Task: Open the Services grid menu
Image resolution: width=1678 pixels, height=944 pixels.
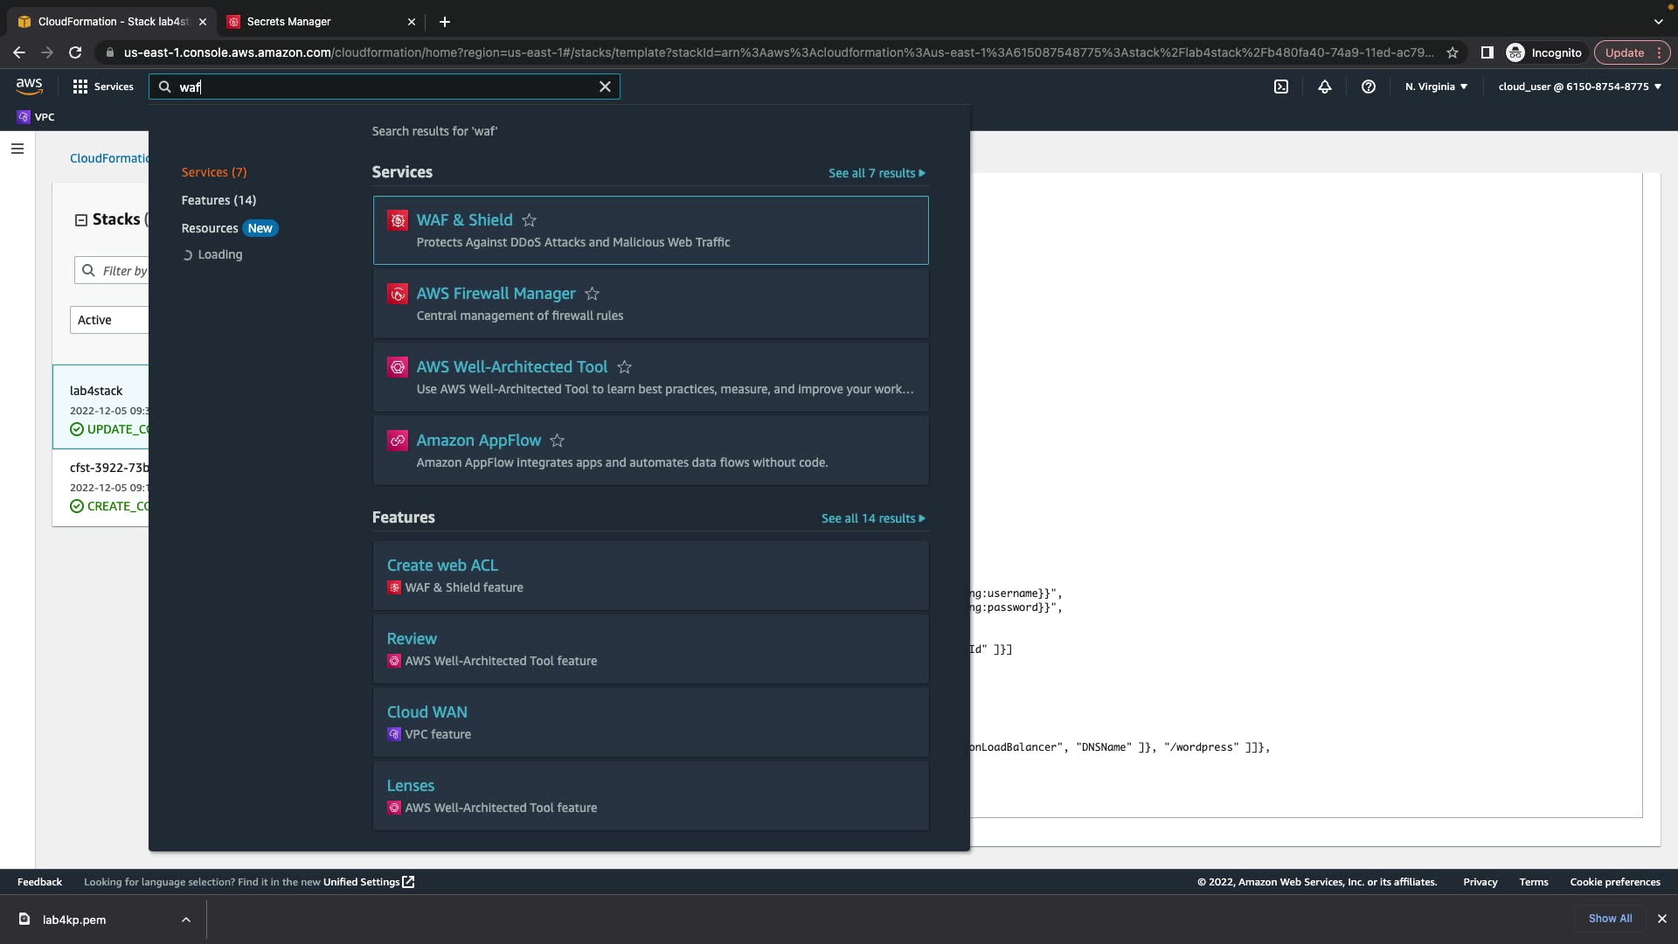Action: 103,87
